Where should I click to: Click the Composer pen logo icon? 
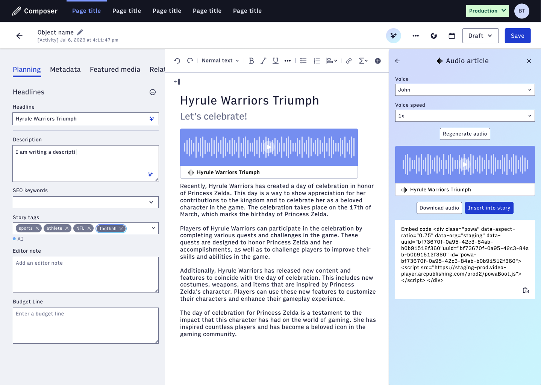[17, 11]
